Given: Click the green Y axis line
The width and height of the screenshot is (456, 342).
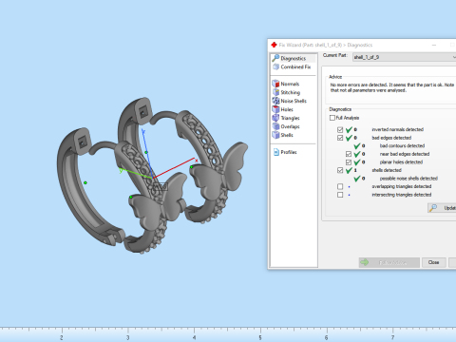Looking at the screenshot, I should pos(137,173).
